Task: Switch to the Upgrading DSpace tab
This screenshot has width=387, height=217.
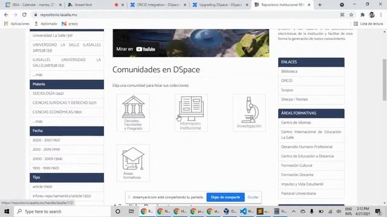Action: [x=220, y=5]
